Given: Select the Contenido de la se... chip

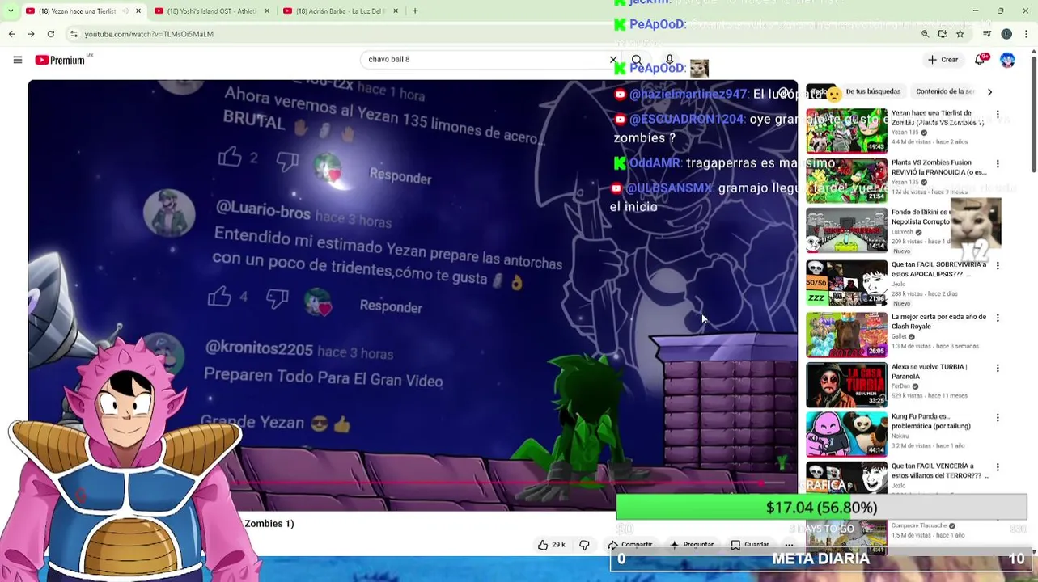Looking at the screenshot, I should coord(945,91).
